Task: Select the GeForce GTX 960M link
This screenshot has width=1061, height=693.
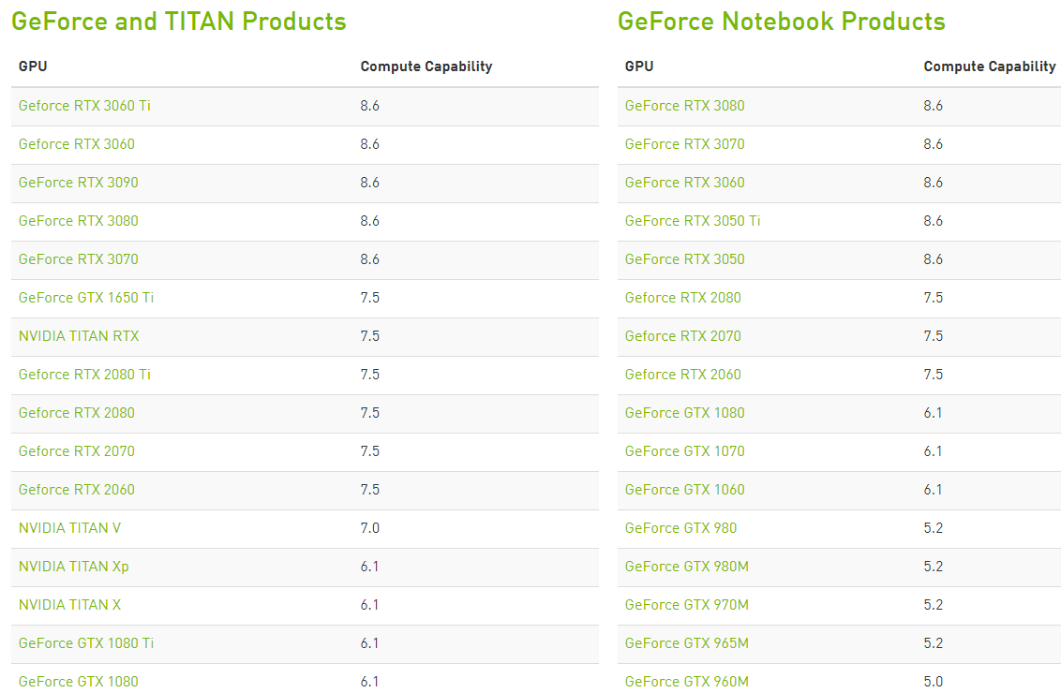Action: 687,682
